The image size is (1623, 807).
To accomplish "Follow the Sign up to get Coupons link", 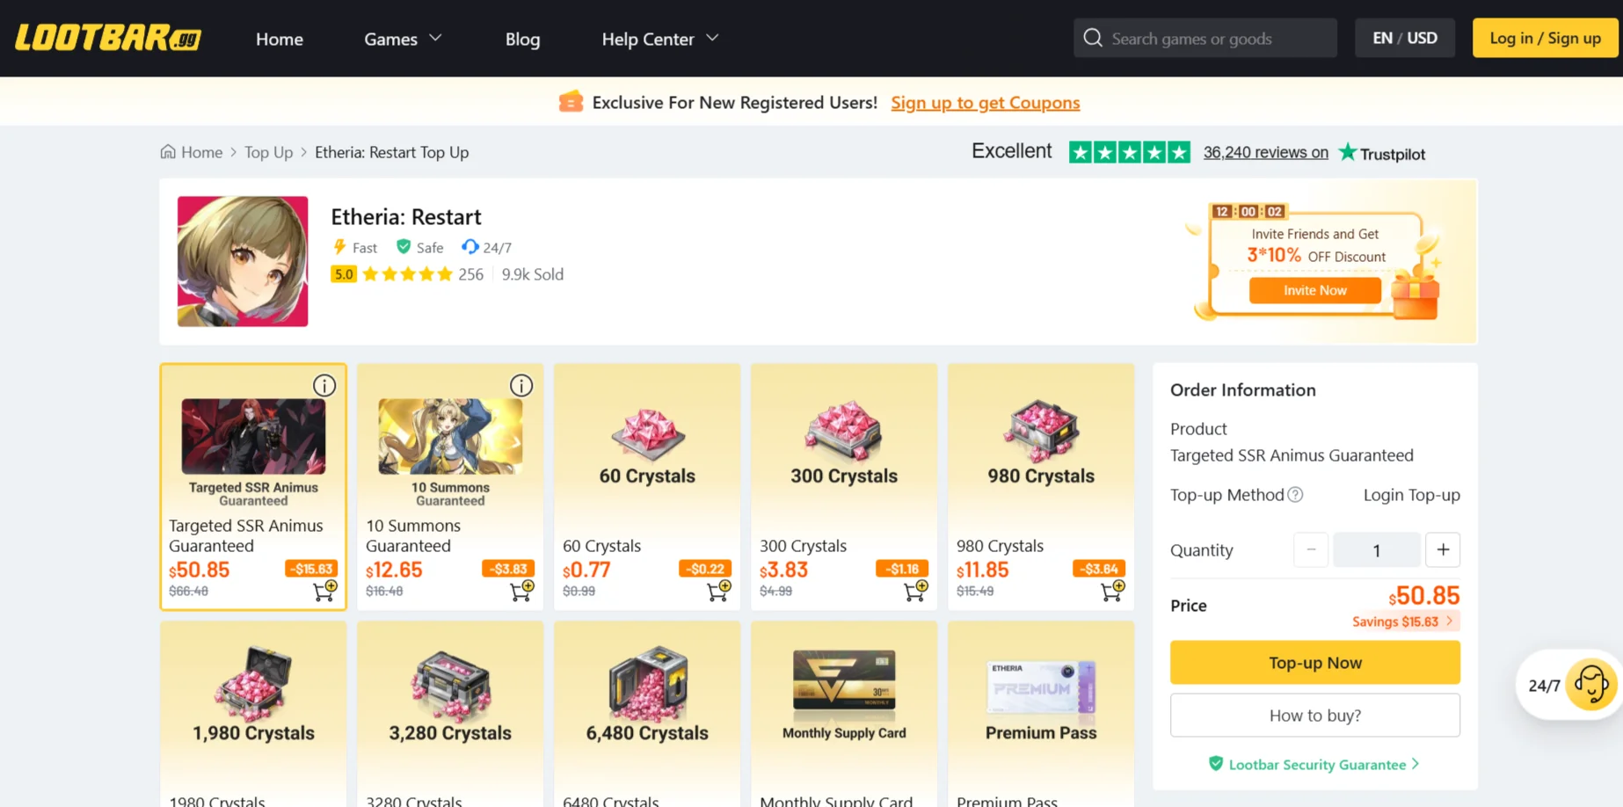I will pos(985,102).
